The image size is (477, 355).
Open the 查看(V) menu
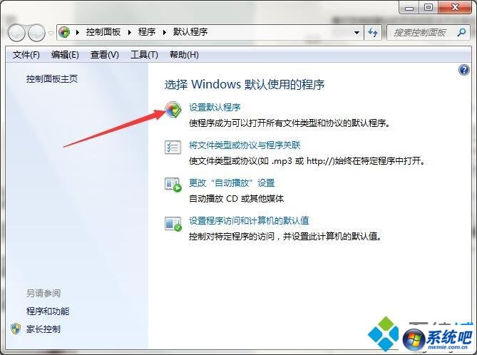click(104, 55)
